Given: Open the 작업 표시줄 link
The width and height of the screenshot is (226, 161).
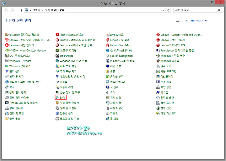Looking at the screenshot, I should coord(167,103).
